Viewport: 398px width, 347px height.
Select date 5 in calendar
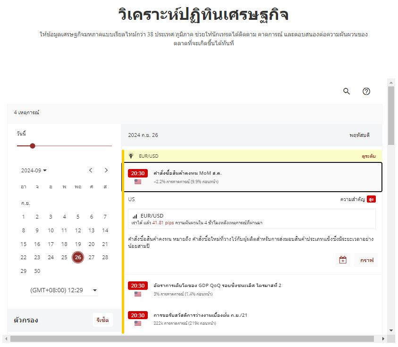pos(78,217)
